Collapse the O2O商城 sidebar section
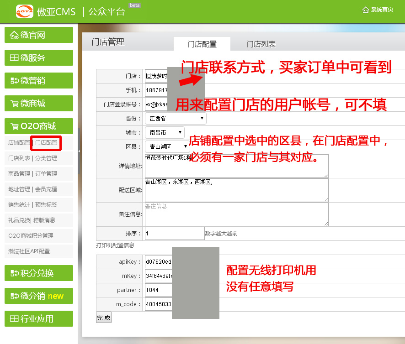Screen dimensions: 405x344 click(x=39, y=126)
